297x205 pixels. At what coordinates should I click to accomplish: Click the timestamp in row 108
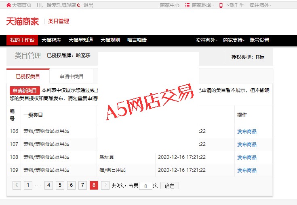(182, 157)
